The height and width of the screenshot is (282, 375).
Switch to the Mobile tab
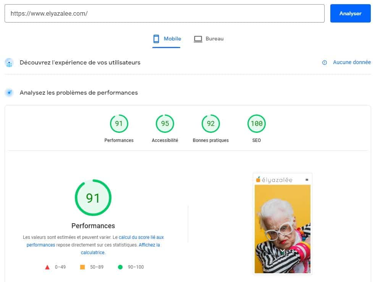[167, 39]
